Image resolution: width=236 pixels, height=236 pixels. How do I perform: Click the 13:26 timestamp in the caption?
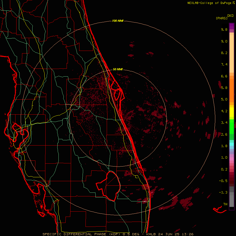click(x=188, y=234)
